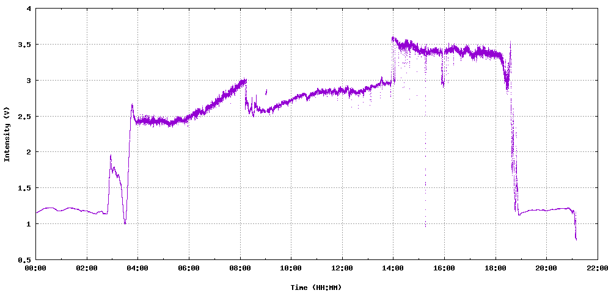Click the x-axis label 20:00

click(546, 268)
